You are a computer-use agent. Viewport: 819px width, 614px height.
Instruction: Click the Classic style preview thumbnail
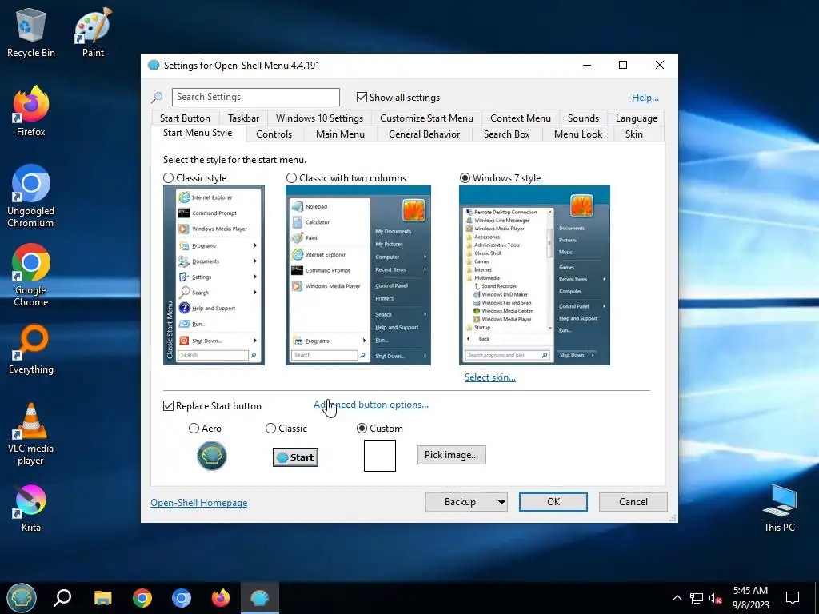(214, 275)
